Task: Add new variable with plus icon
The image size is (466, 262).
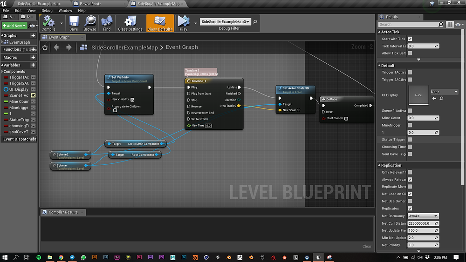Action: click(33, 65)
